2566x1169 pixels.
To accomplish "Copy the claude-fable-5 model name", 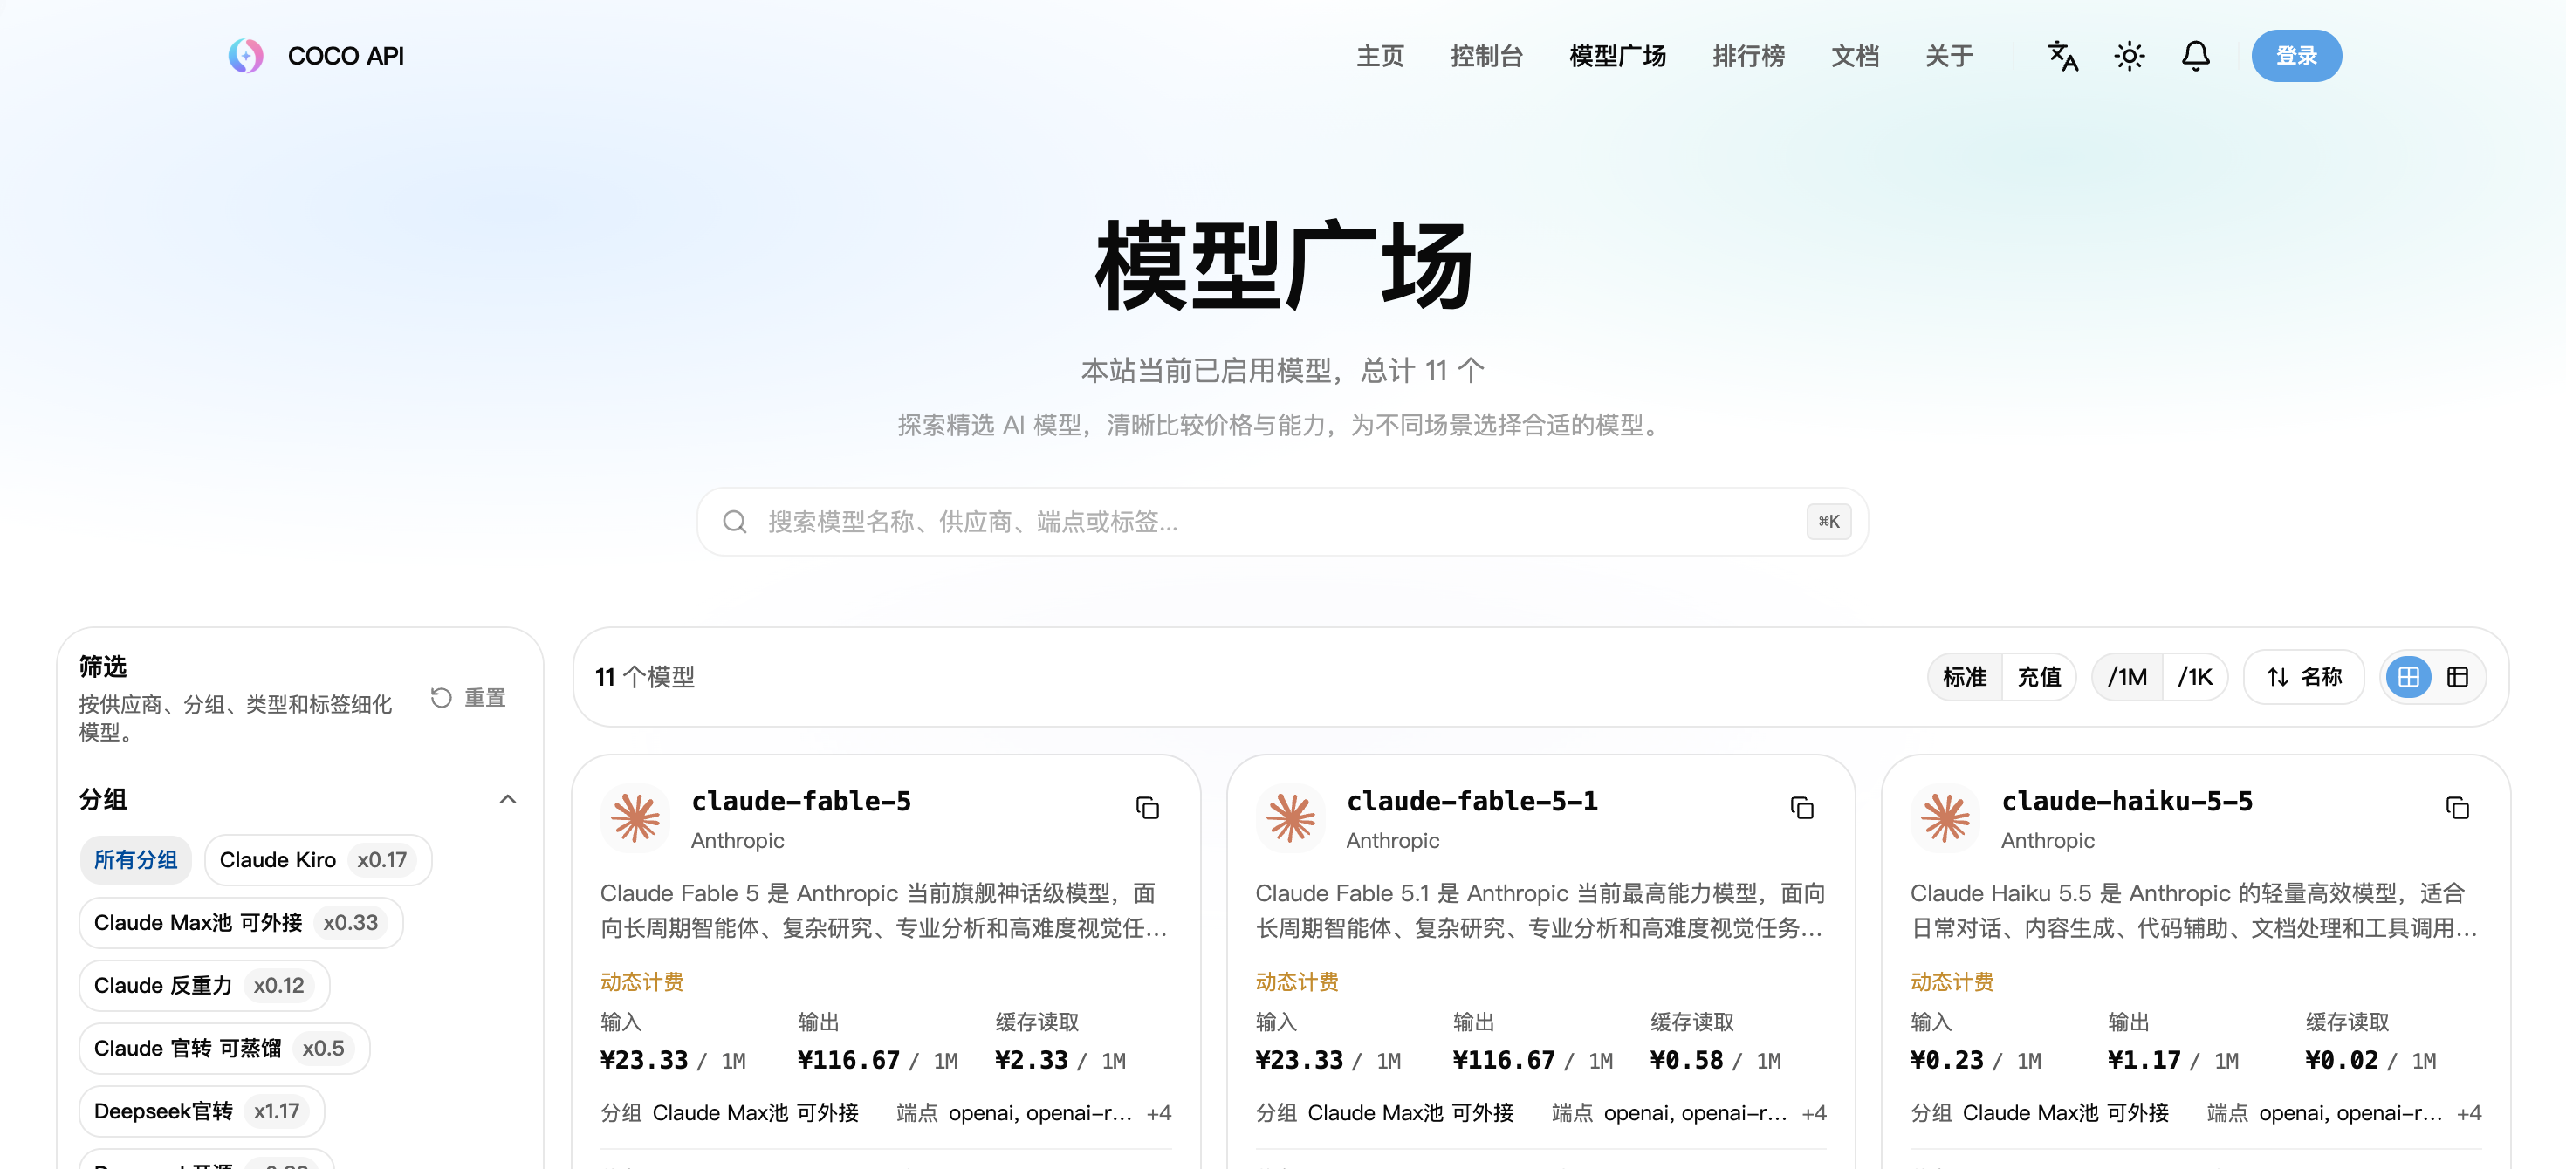I will (1148, 808).
